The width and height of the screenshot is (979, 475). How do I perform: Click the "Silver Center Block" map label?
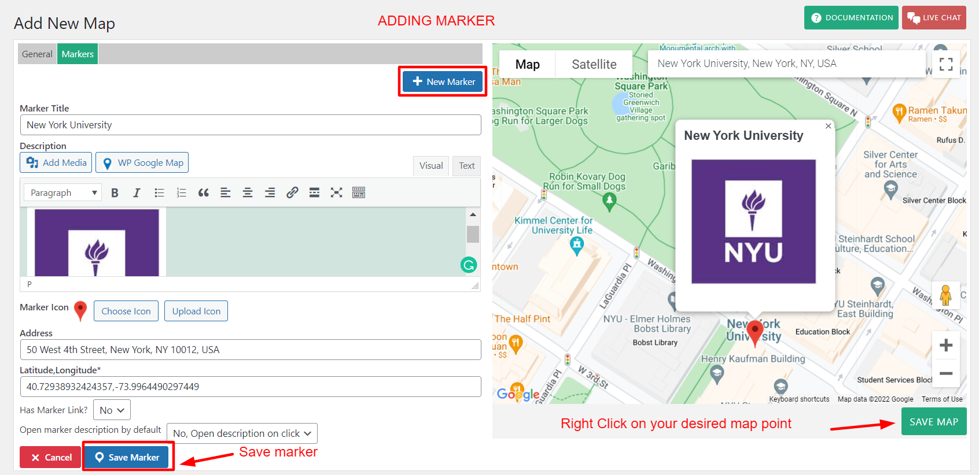click(934, 201)
